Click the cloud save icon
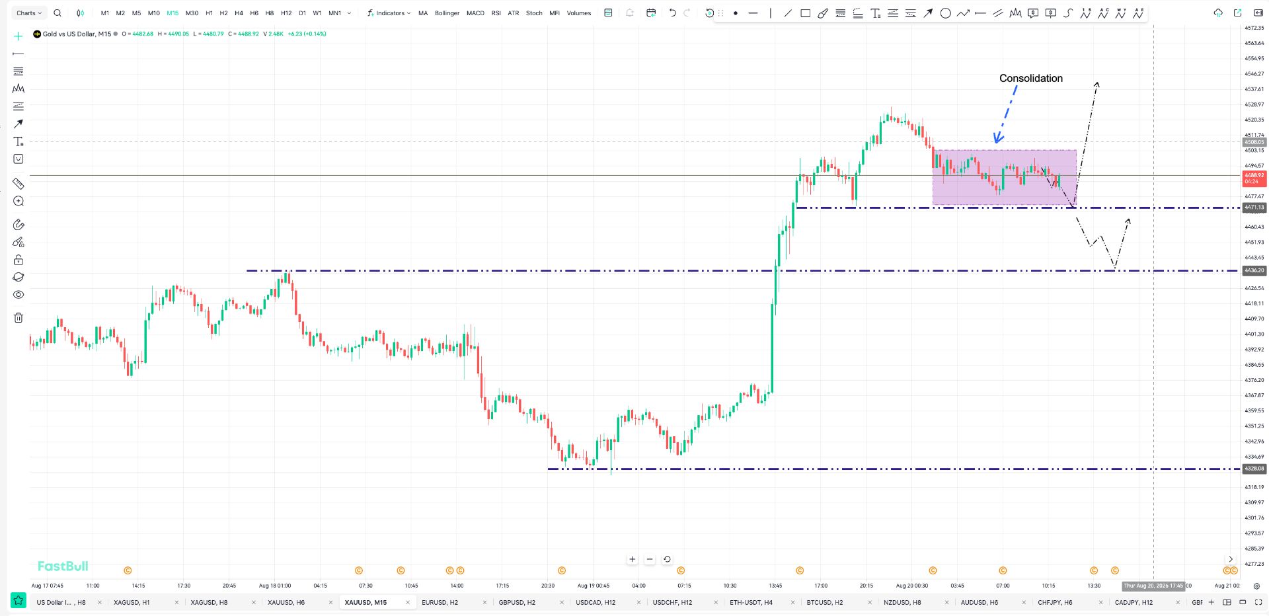 click(1218, 13)
